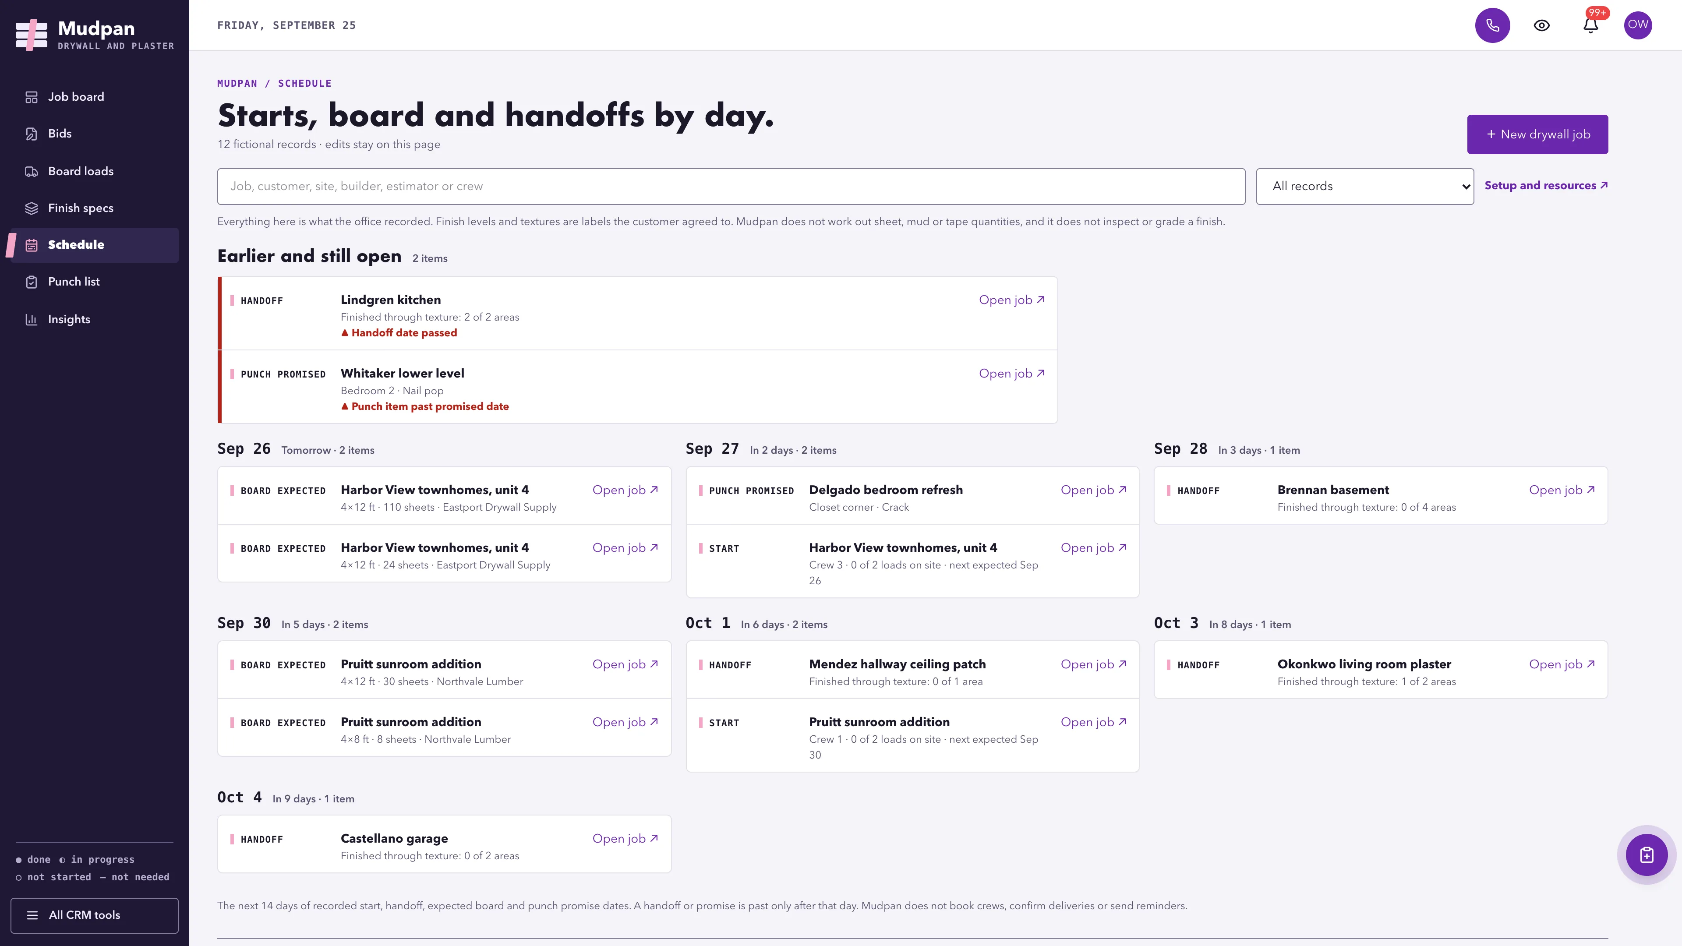Image resolution: width=1682 pixels, height=946 pixels.
Task: Open job for Pruitt sunroom Crew 1 start
Action: tap(1093, 722)
